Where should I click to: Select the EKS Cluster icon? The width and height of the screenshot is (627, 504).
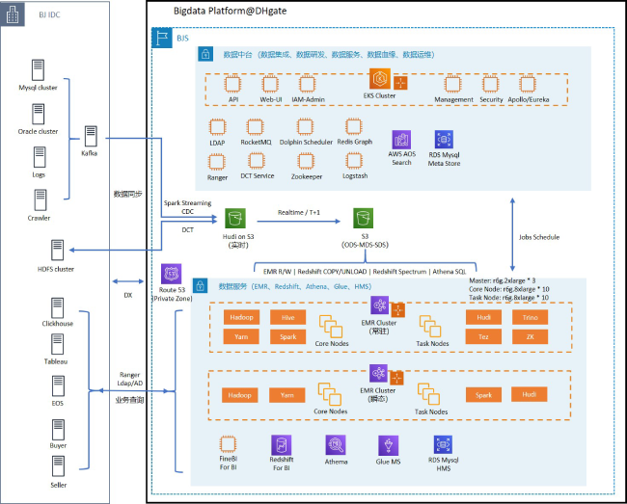pos(379,80)
